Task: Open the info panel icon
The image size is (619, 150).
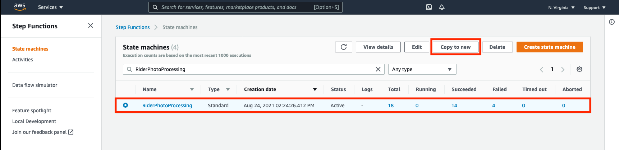Action: click(612, 22)
